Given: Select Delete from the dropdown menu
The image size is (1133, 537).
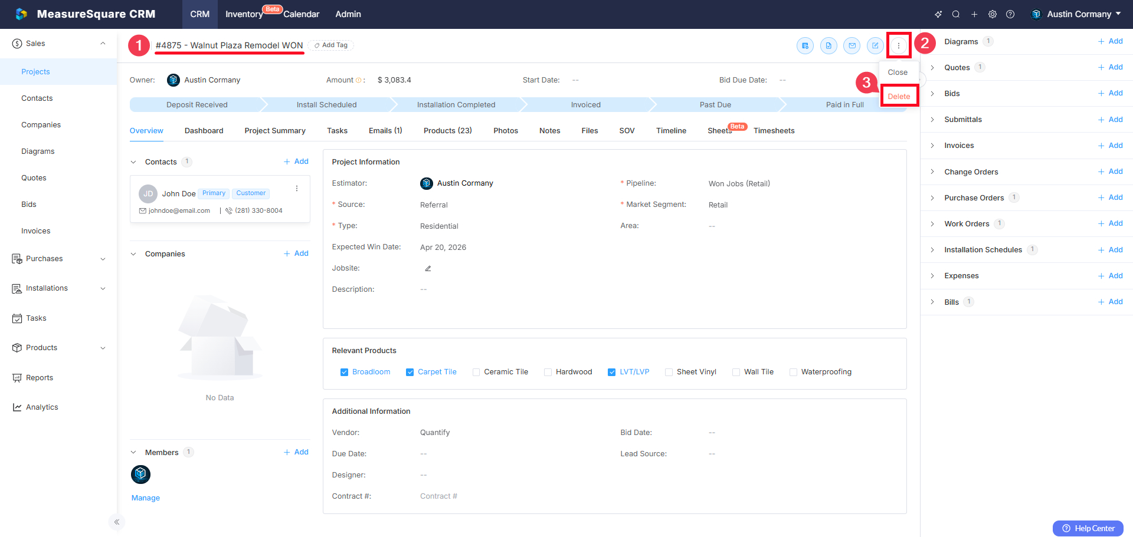Looking at the screenshot, I should (899, 96).
